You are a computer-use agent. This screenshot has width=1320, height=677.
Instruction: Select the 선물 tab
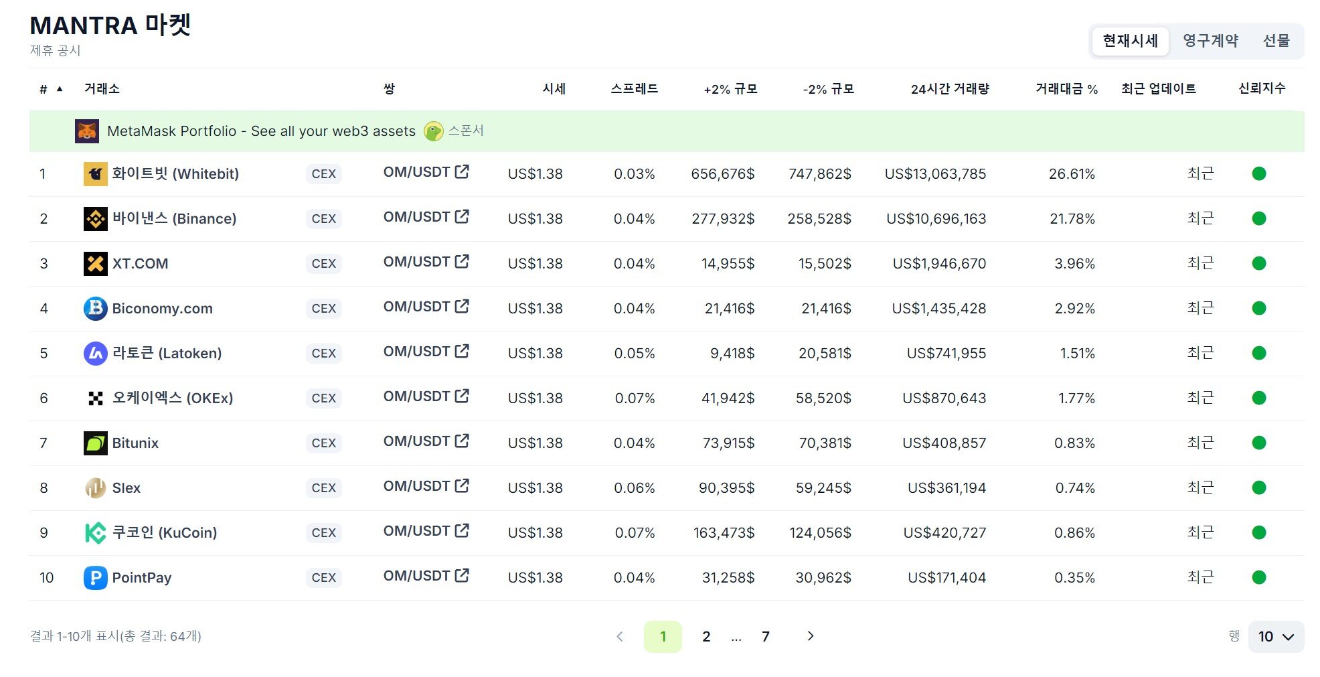pos(1276,41)
